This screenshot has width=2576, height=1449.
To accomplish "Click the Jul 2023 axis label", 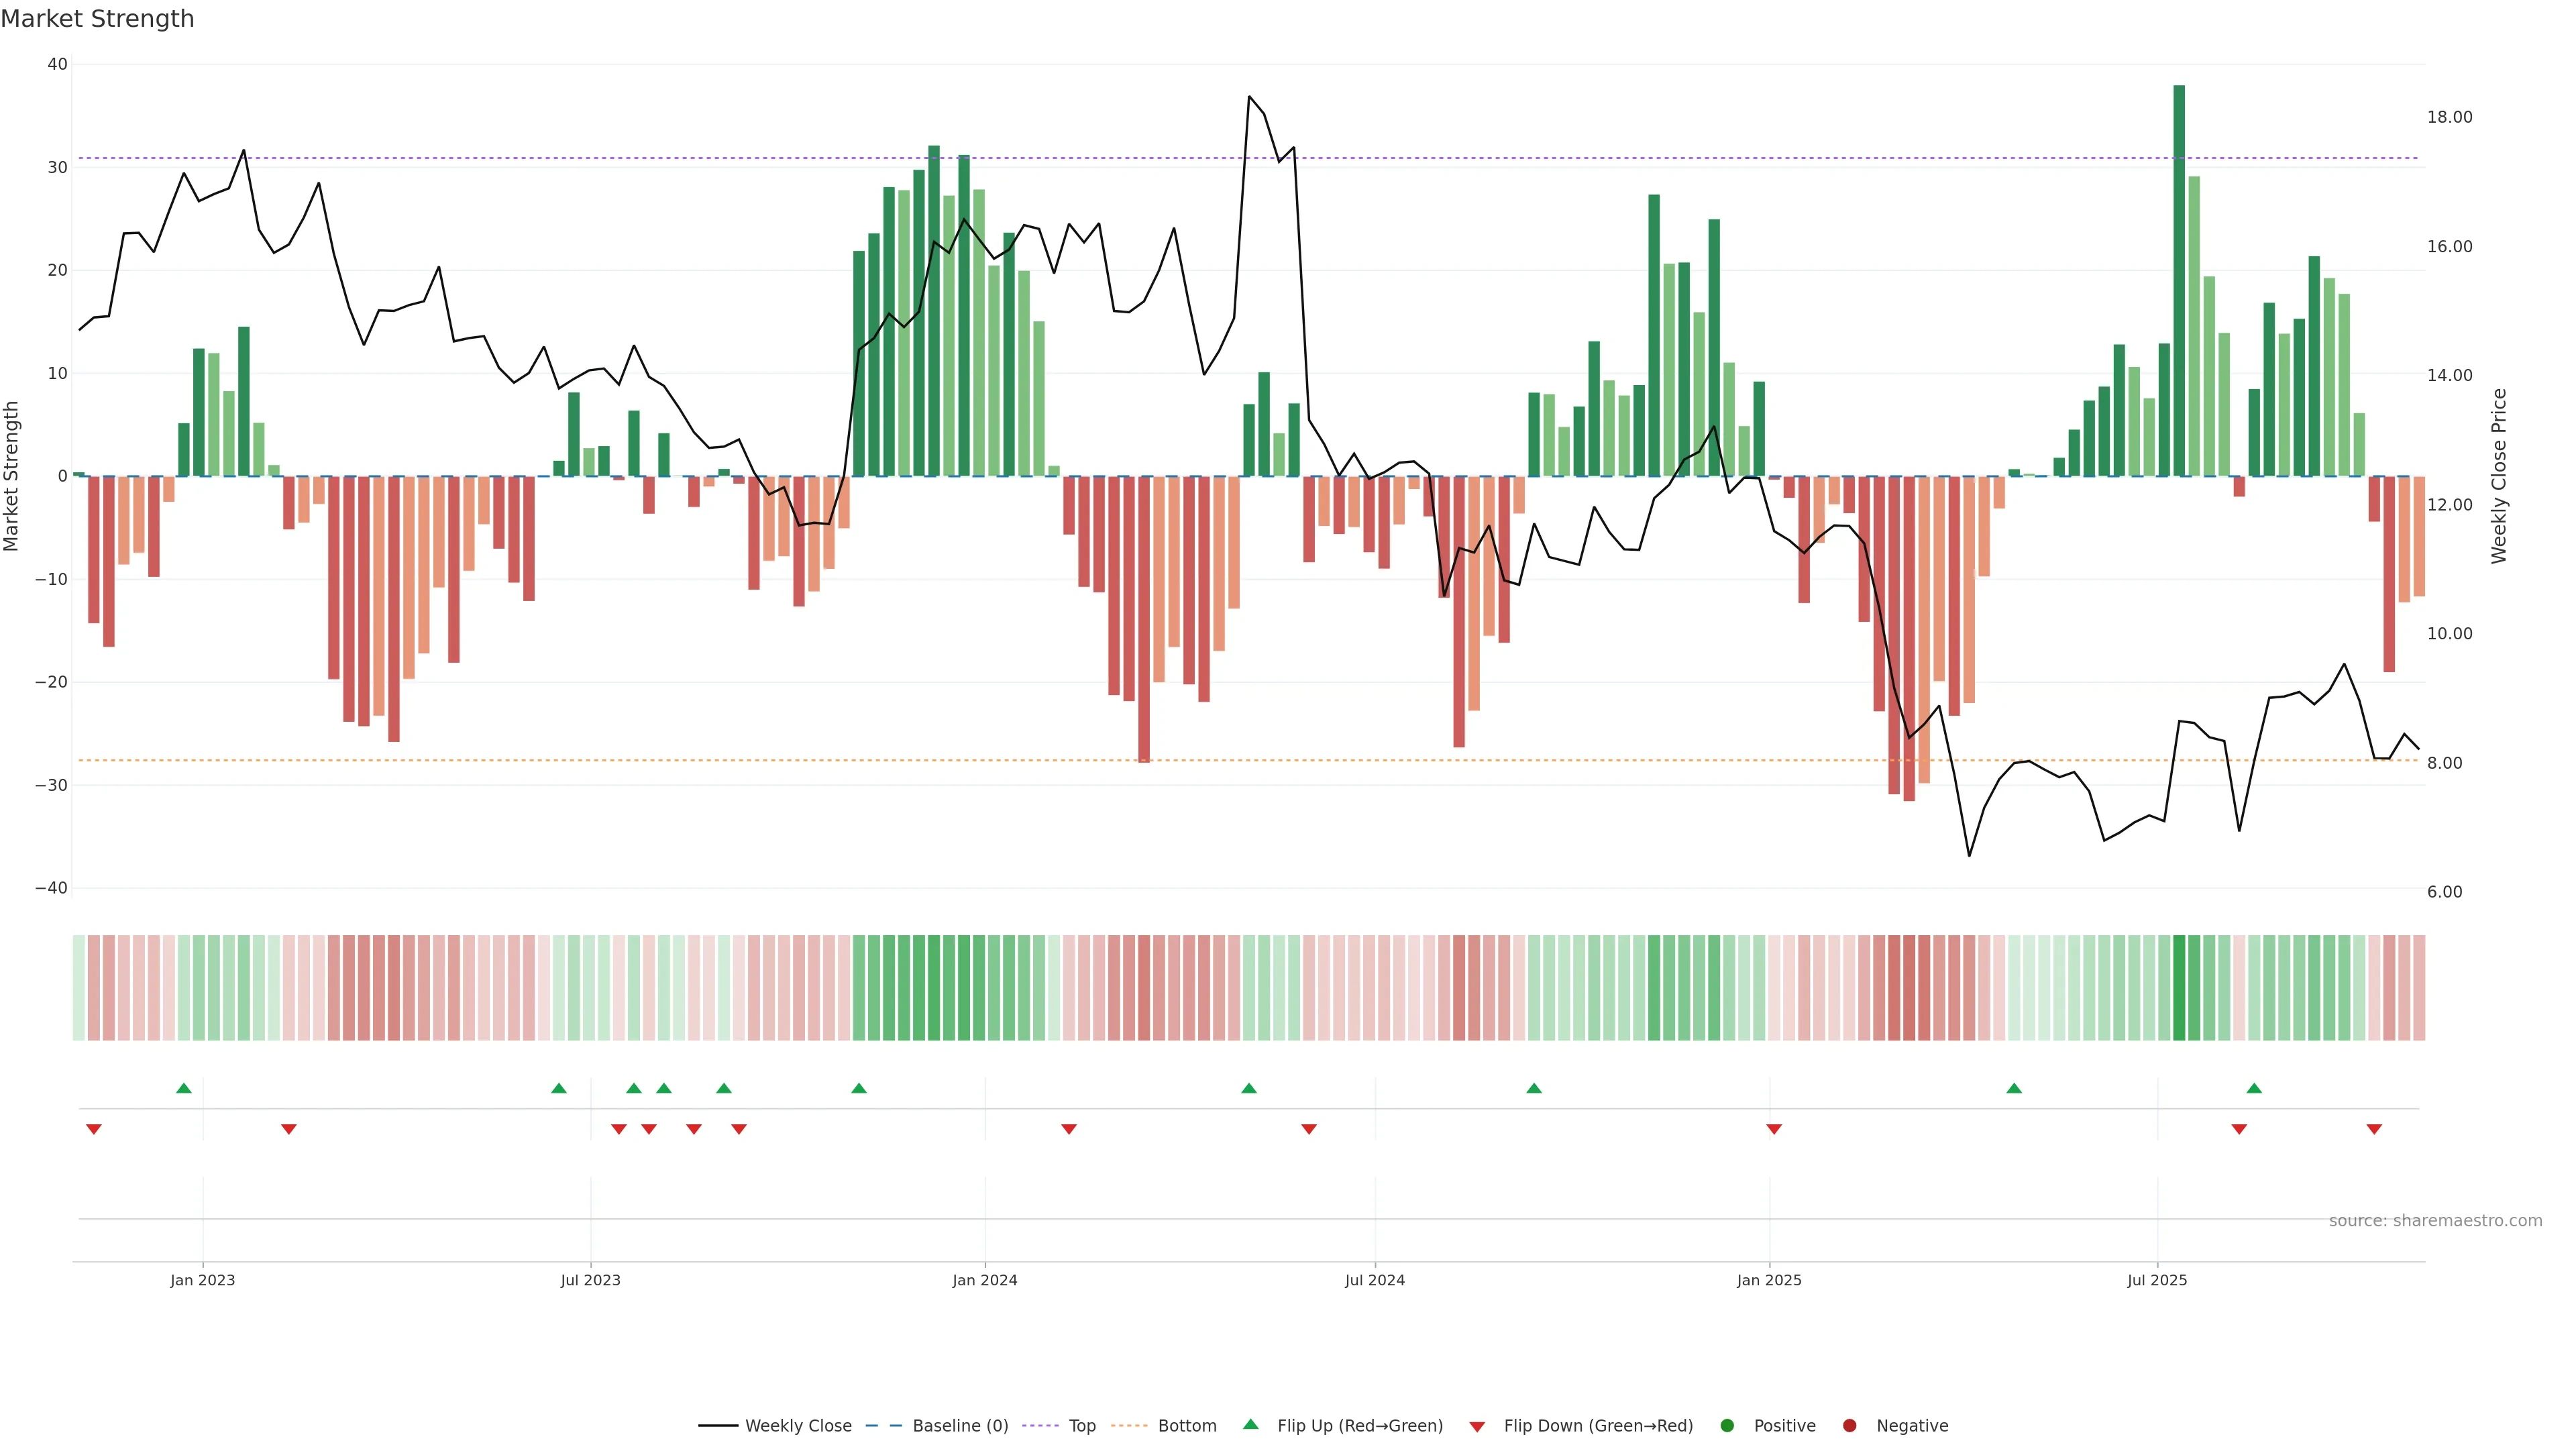I will tap(590, 1280).
